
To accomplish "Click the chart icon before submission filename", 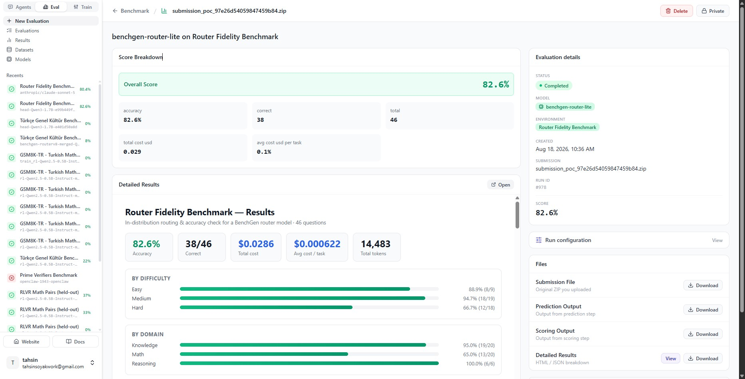I will (164, 11).
